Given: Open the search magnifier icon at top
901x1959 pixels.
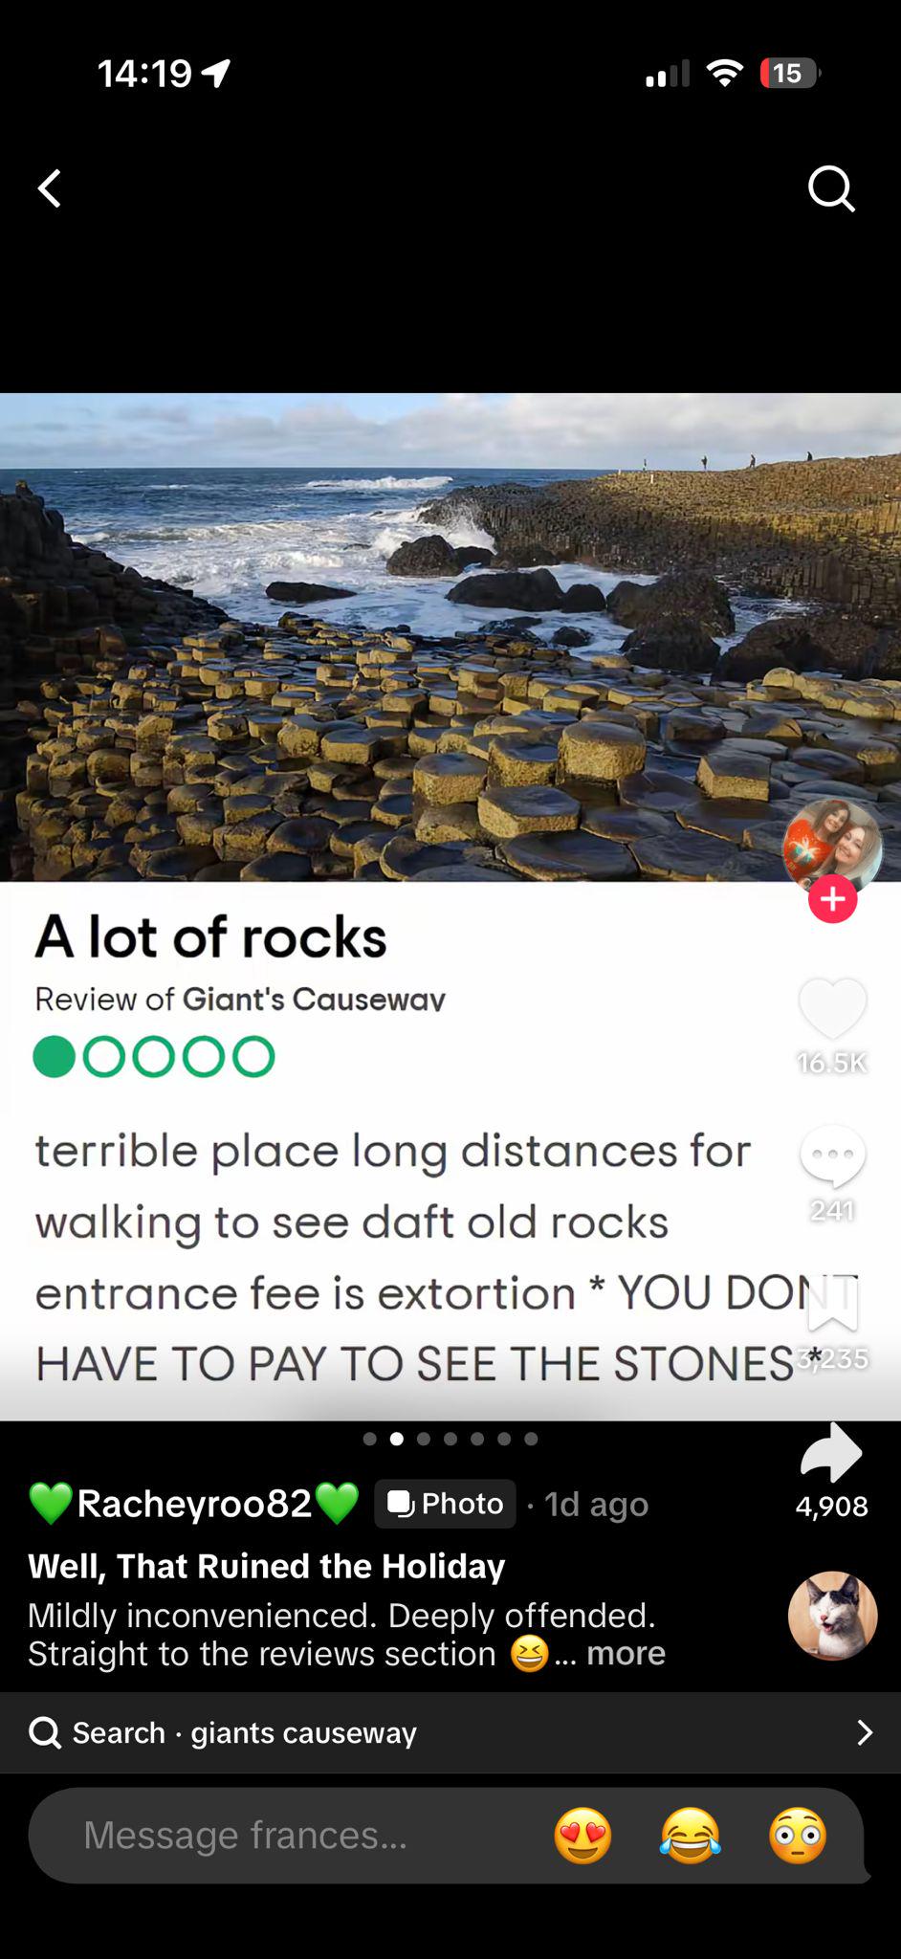Looking at the screenshot, I should 831,188.
